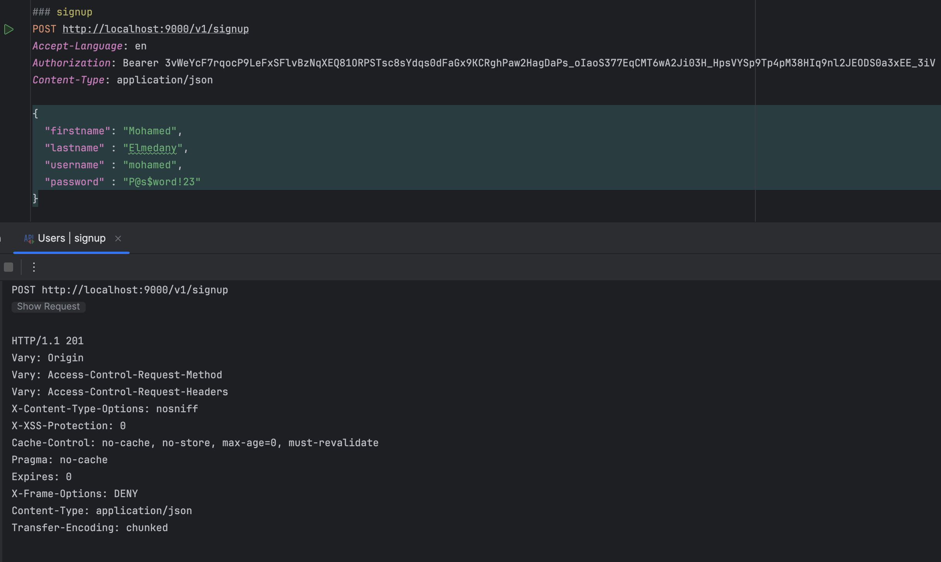Click the "lastname" JSON key
This screenshot has height=562, width=941.
pos(74,148)
